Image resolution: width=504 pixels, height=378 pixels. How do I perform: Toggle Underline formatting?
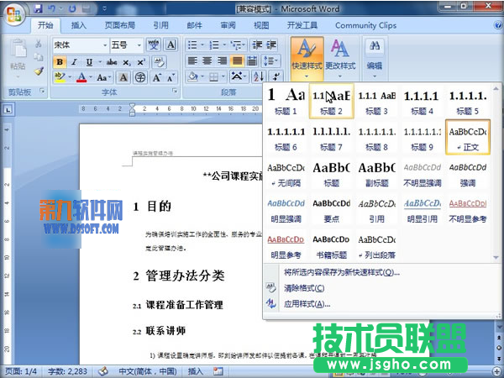click(89, 62)
